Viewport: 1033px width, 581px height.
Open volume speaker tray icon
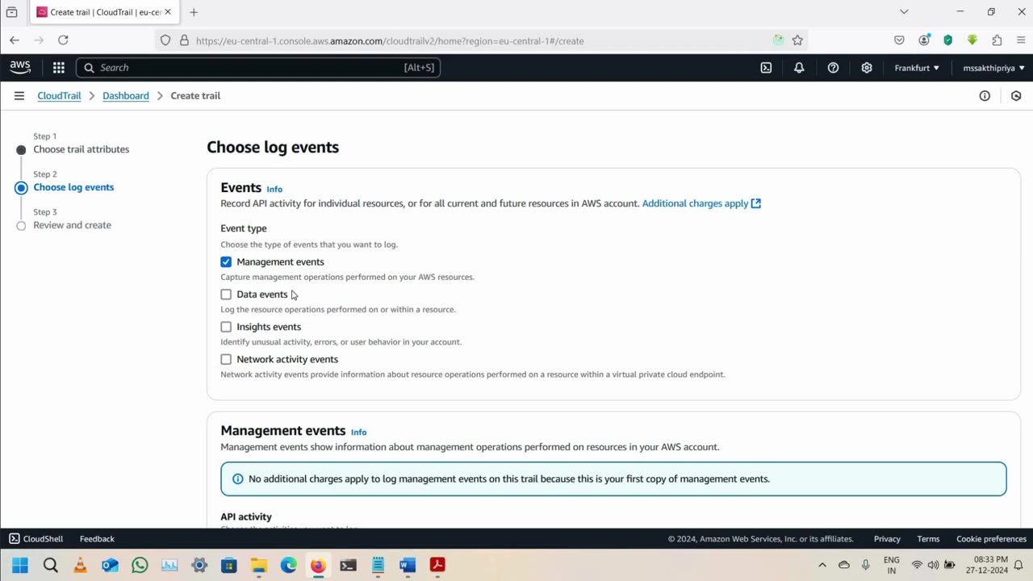(x=933, y=565)
